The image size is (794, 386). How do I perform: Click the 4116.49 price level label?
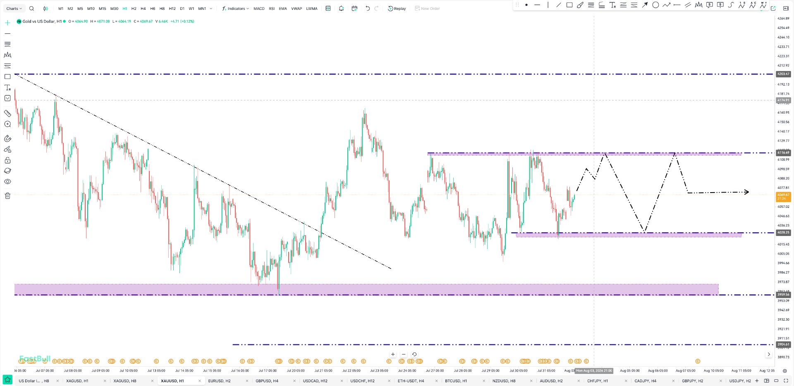tap(783, 152)
